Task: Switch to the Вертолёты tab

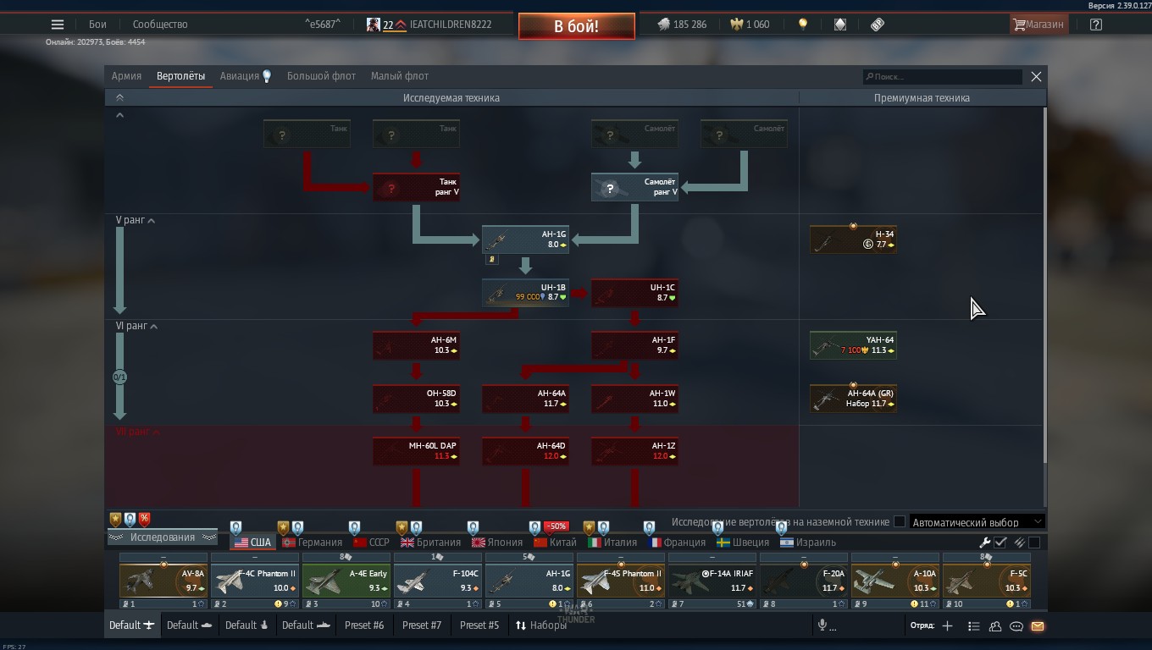Action: 180,76
